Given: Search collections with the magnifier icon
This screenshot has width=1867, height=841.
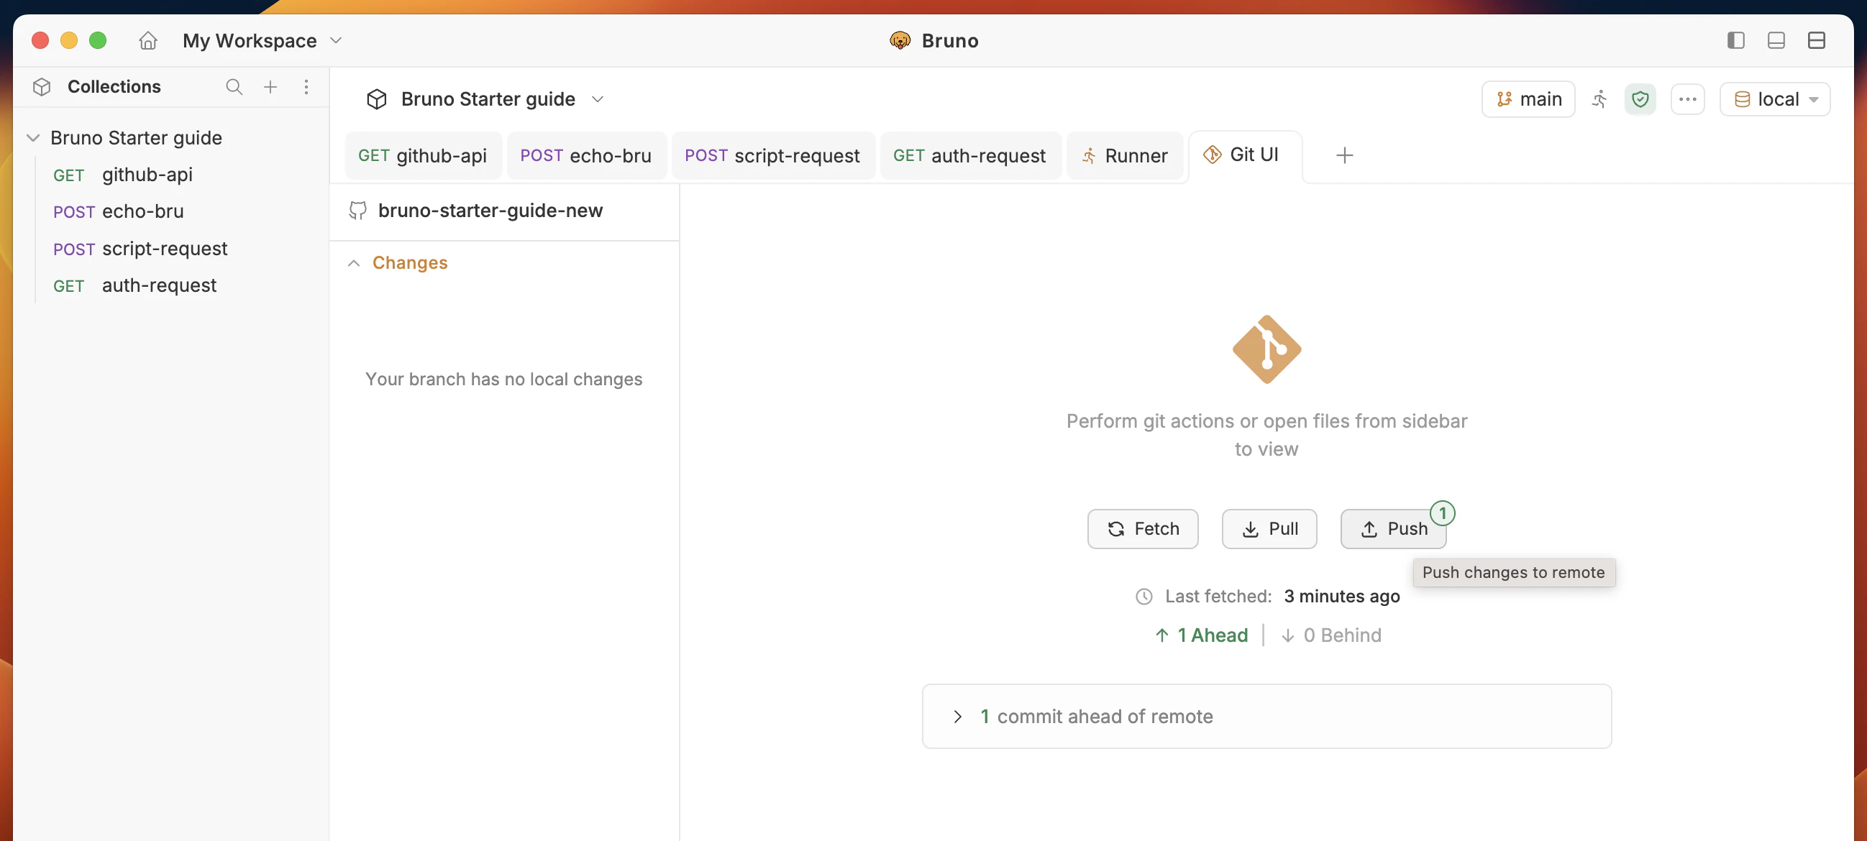Looking at the screenshot, I should point(233,87).
